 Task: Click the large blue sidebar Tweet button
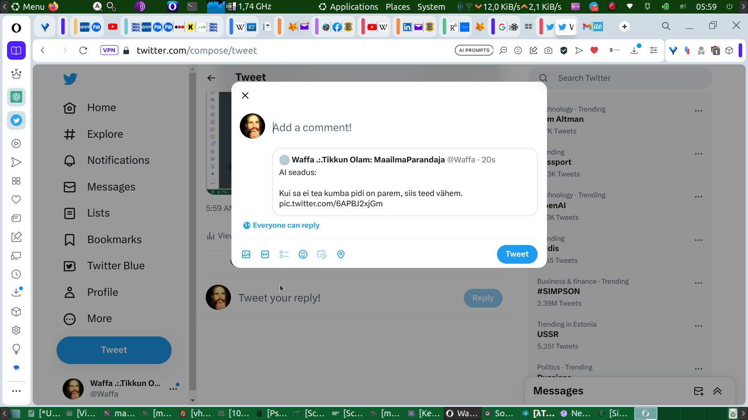click(114, 350)
